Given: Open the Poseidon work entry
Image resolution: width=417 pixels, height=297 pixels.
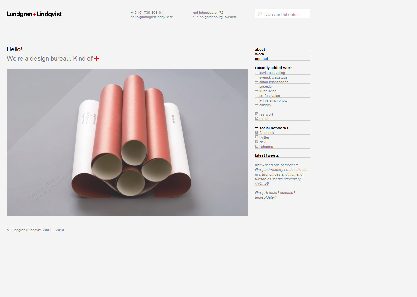Looking at the screenshot, I should [x=266, y=86].
